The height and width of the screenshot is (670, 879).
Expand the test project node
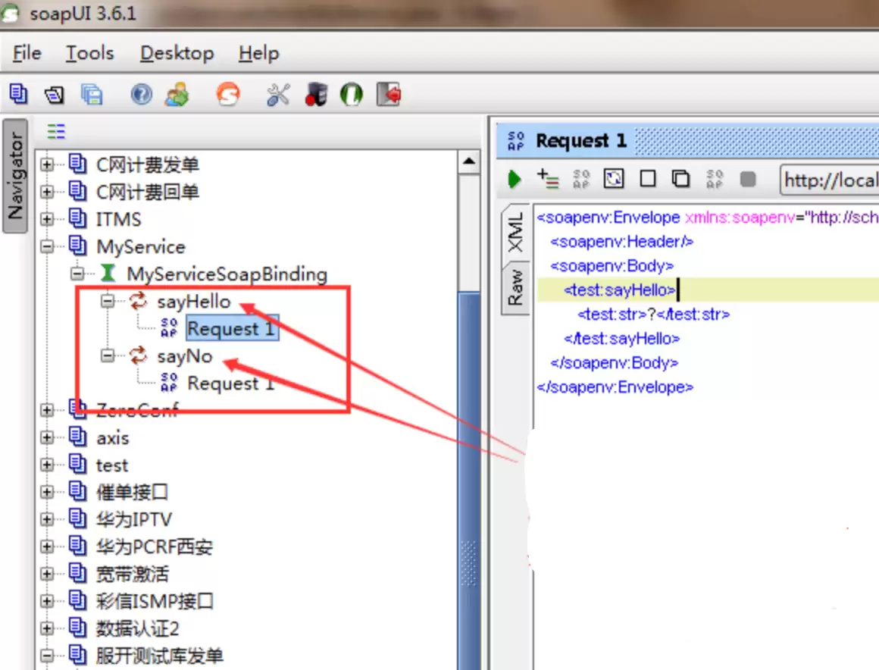[47, 465]
